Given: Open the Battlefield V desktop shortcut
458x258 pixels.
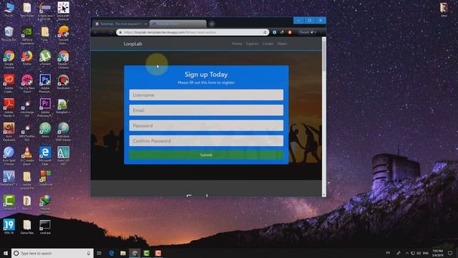Looking at the screenshot, I should pos(9,178).
